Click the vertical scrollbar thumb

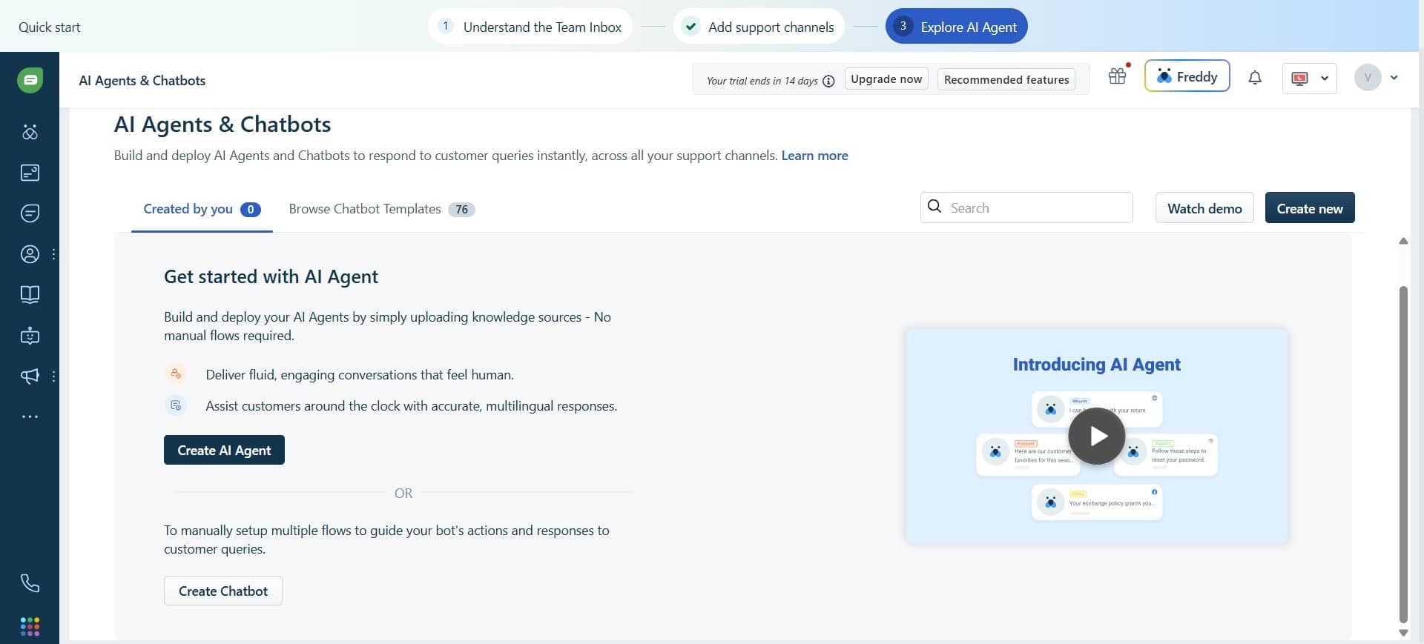click(x=1403, y=454)
